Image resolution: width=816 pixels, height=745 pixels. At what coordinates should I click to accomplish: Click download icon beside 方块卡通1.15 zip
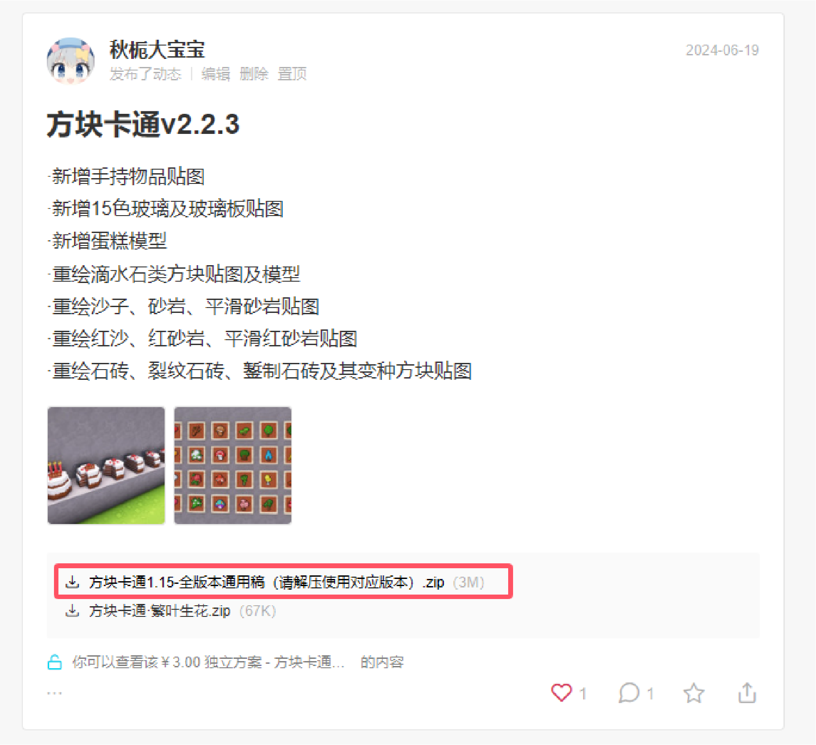click(x=72, y=582)
